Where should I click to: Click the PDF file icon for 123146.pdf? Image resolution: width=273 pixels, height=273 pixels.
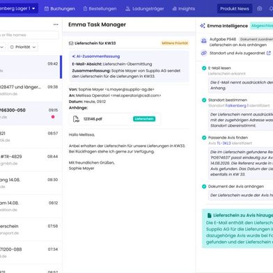point(76,119)
